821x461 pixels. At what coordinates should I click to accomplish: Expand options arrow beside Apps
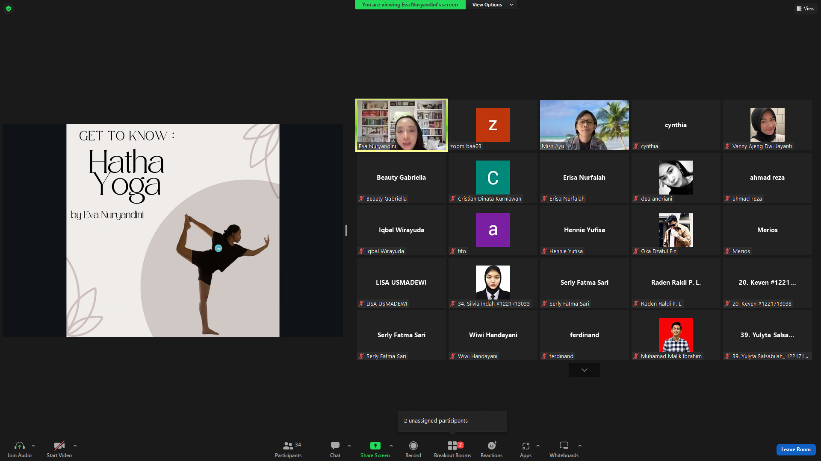click(x=538, y=446)
